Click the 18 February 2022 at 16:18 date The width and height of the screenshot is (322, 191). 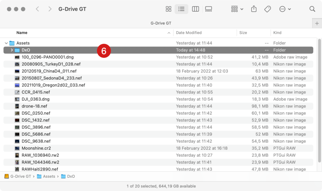[x=202, y=148]
